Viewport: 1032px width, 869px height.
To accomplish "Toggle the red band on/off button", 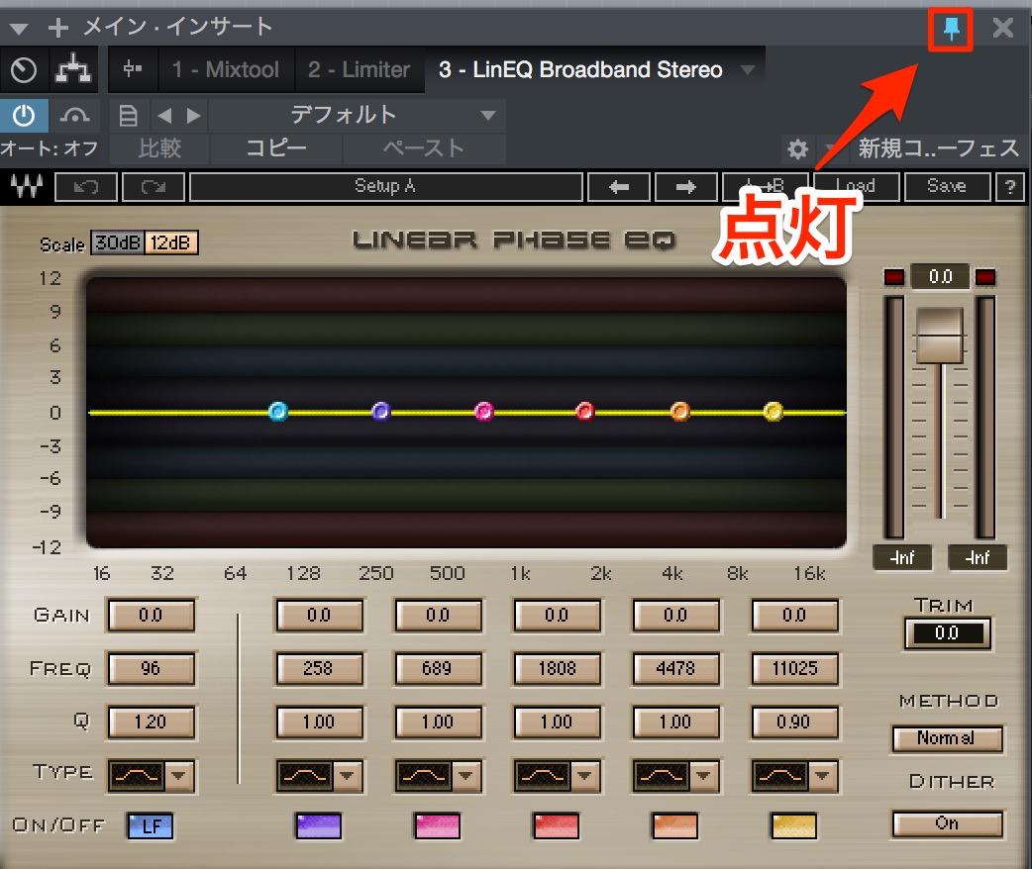I will click(557, 826).
